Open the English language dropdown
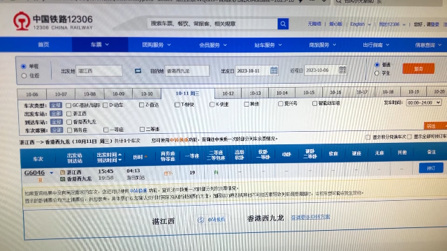Screen dimensions: 447x251 tap(360, 24)
